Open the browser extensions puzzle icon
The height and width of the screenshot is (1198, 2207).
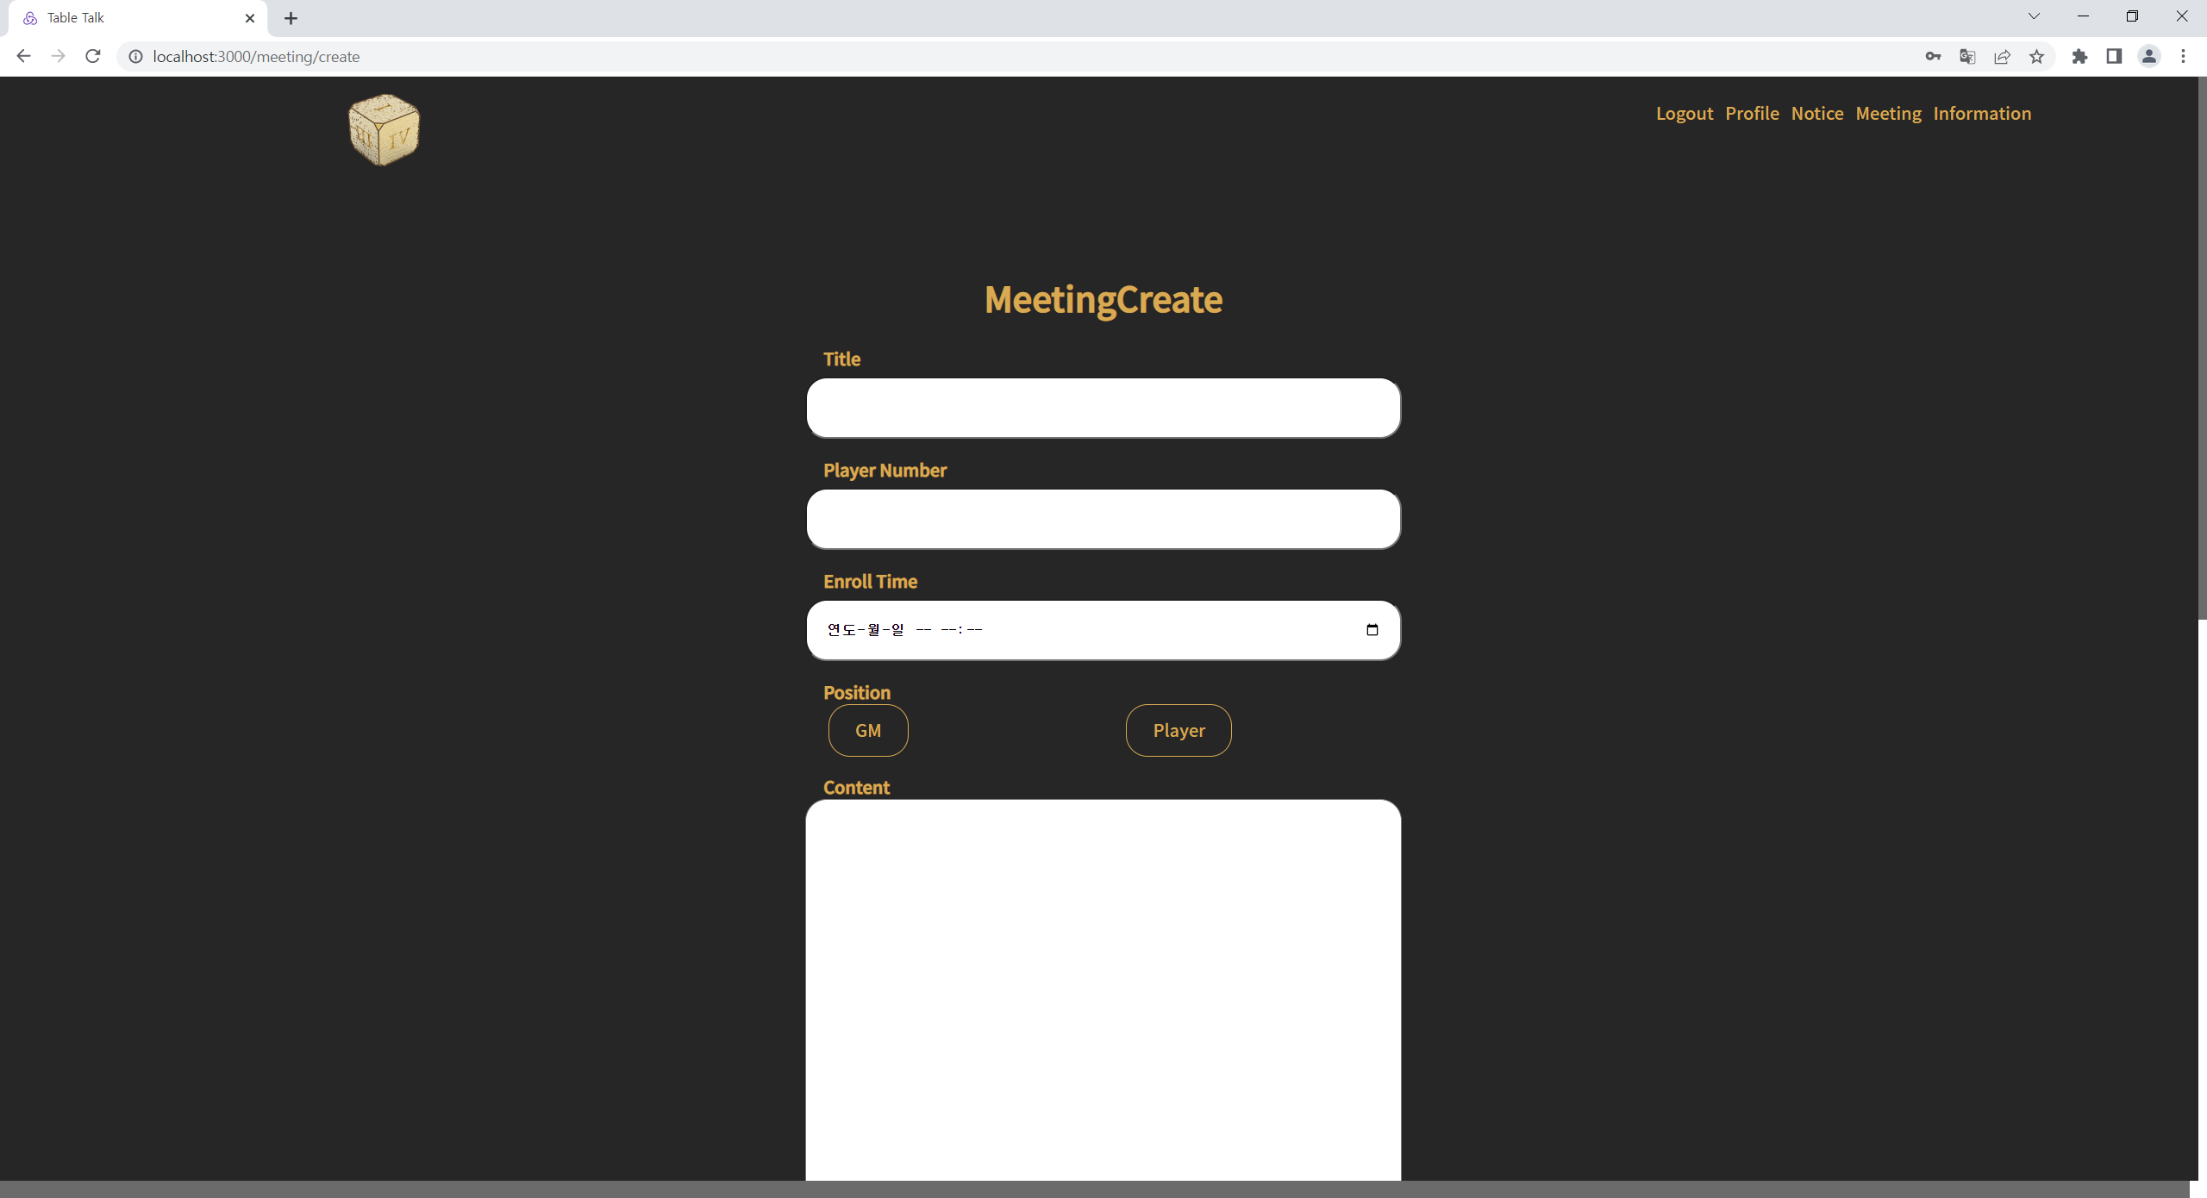pos(2080,56)
